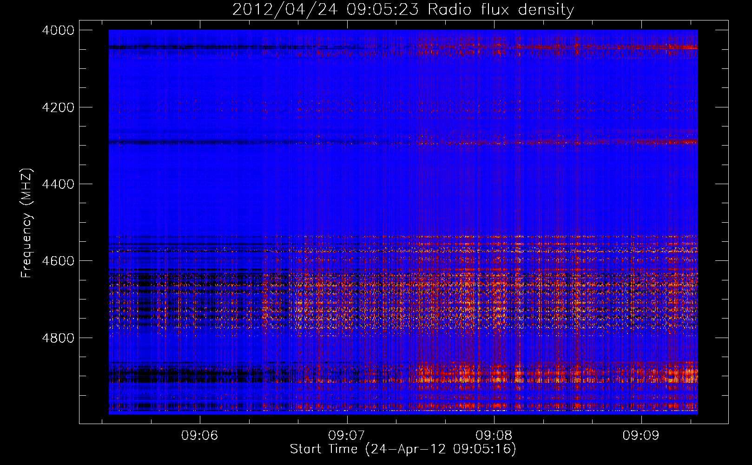Image resolution: width=752 pixels, height=465 pixels.
Task: Click the '4800' frequency axis label
Action: [x=58, y=338]
